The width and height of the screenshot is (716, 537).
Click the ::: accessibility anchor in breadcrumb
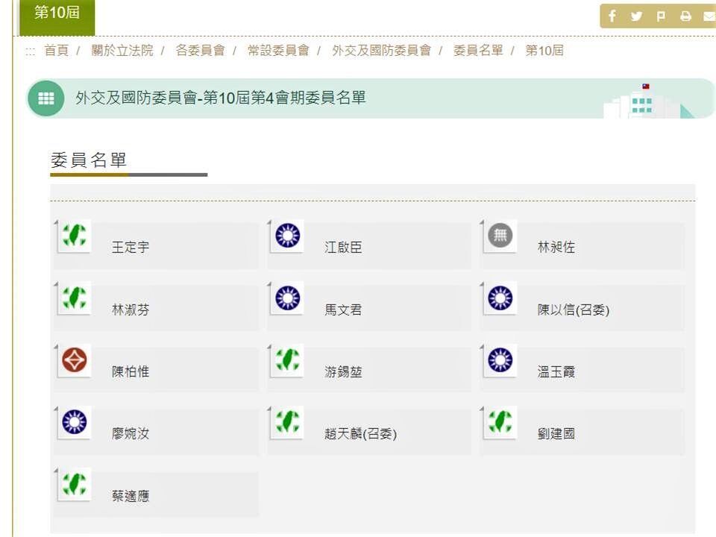coord(30,51)
